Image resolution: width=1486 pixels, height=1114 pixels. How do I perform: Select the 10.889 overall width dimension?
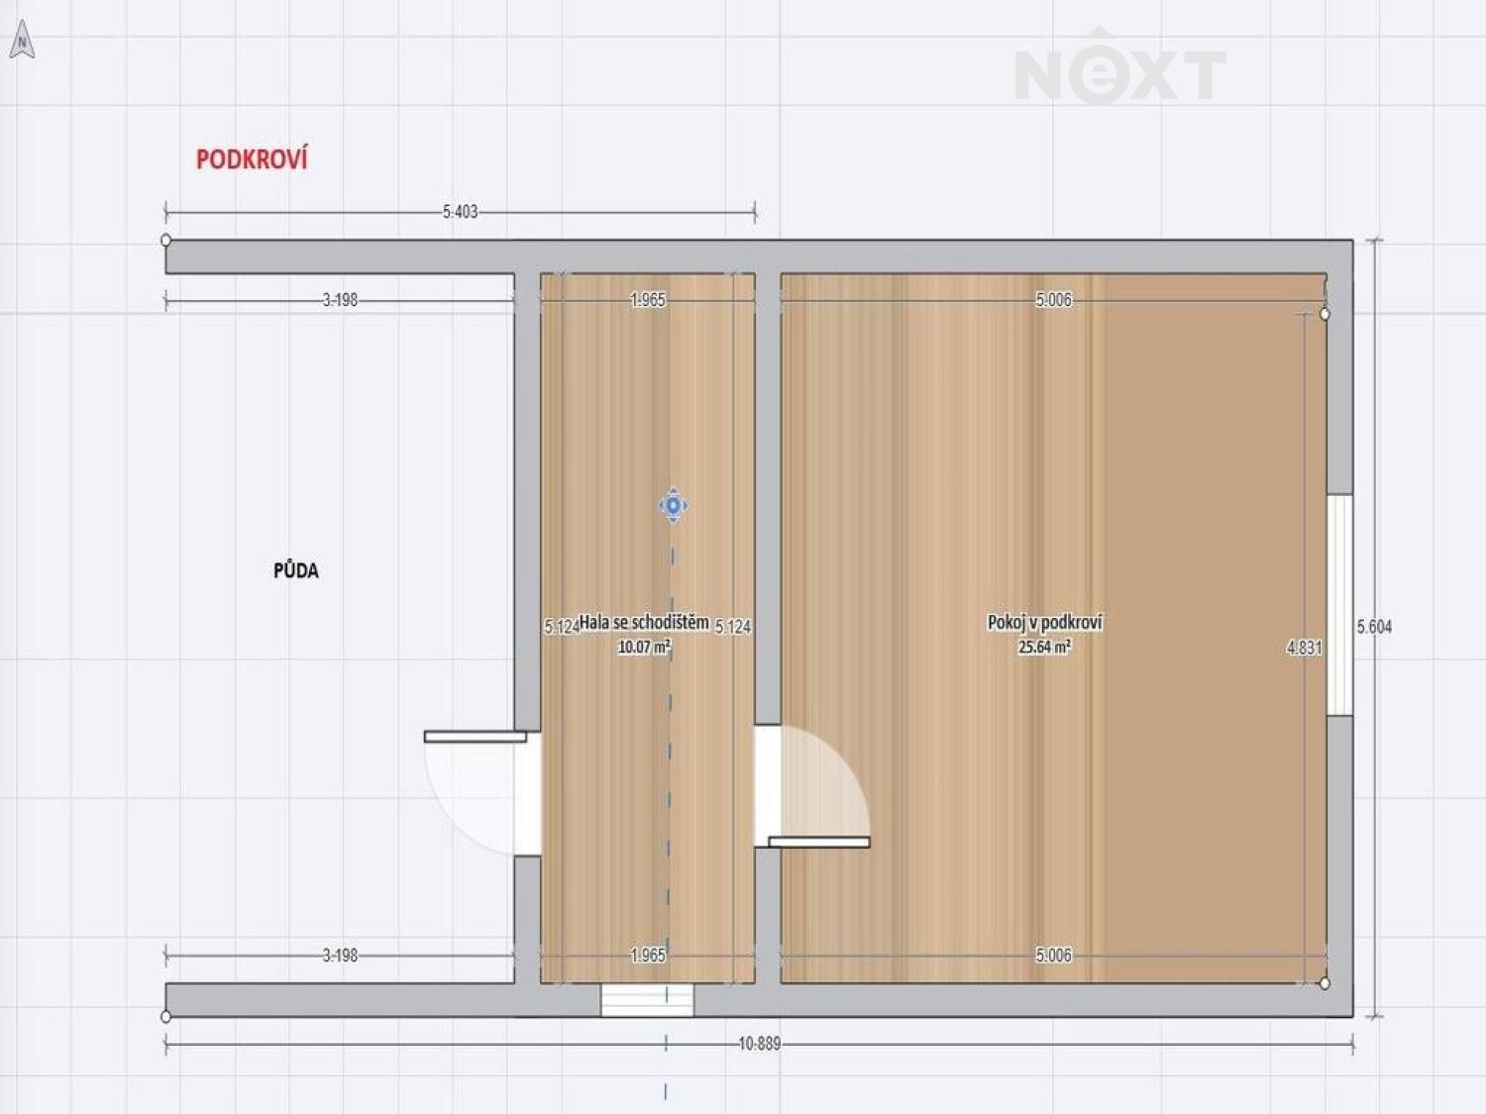[x=759, y=1044]
